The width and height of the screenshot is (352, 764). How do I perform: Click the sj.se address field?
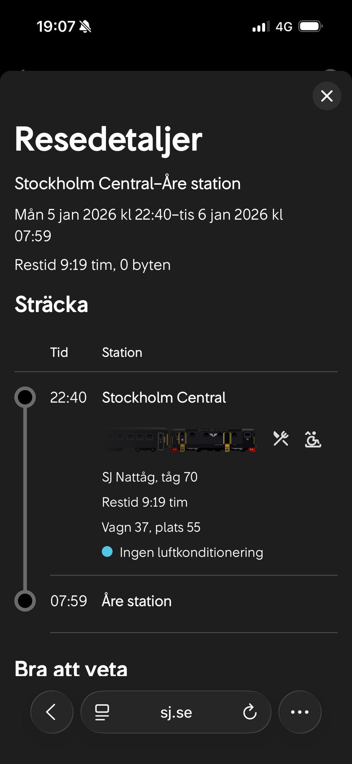[x=176, y=712]
